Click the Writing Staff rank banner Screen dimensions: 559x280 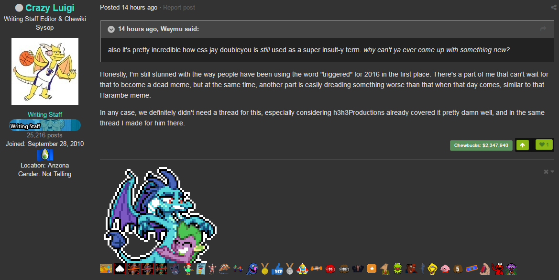click(45, 125)
